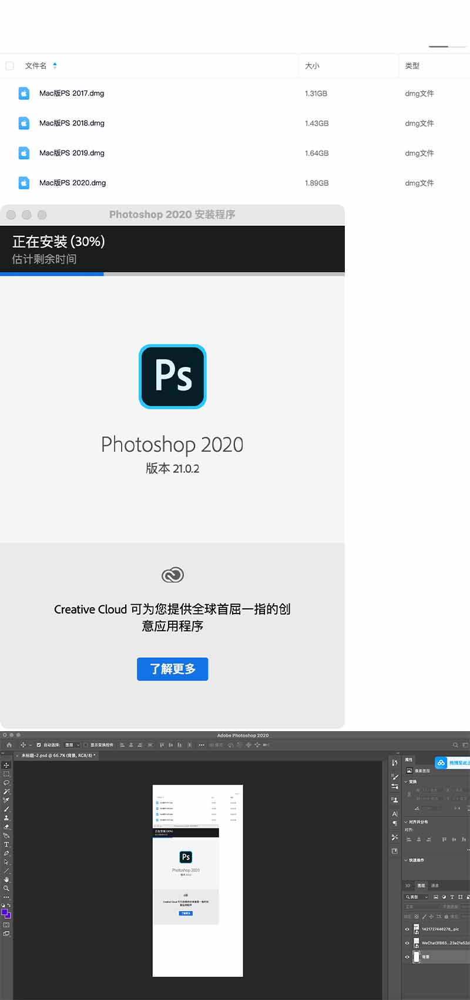
Task: Tick the select-all checkbox in file list header
Action: pyautogui.click(x=9, y=66)
